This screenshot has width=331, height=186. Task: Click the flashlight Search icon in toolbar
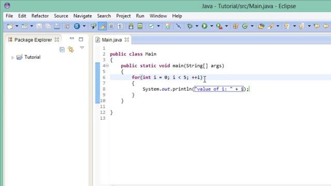tap(270, 26)
